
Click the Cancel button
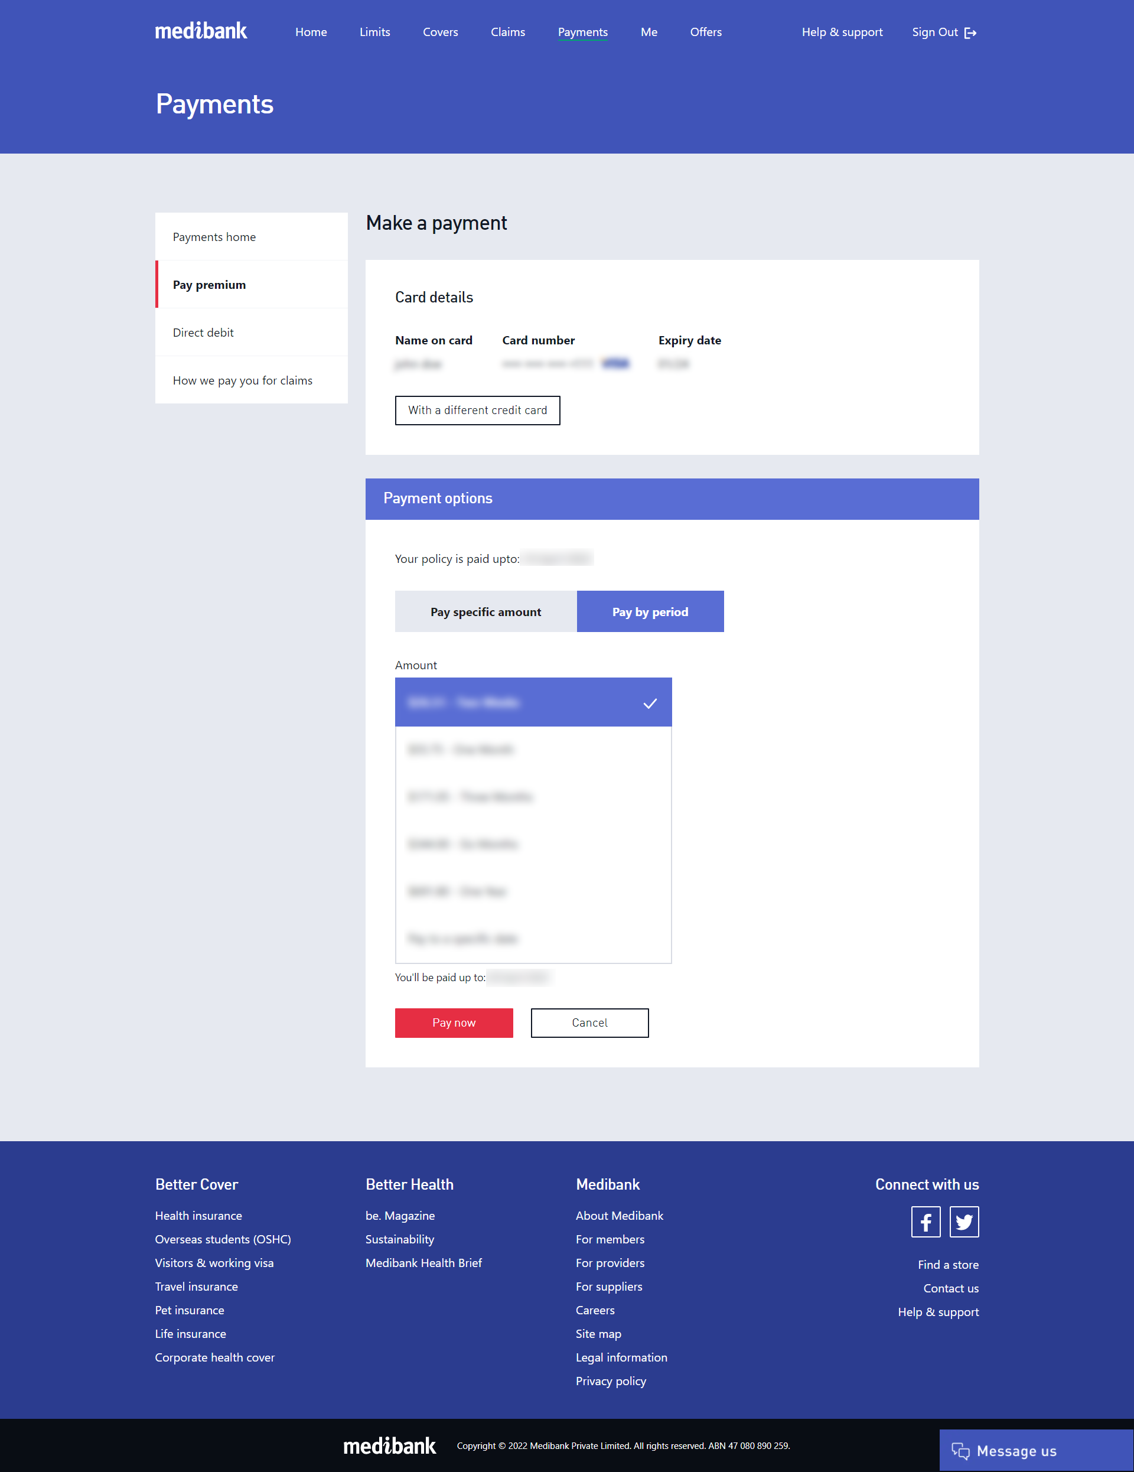point(588,1021)
